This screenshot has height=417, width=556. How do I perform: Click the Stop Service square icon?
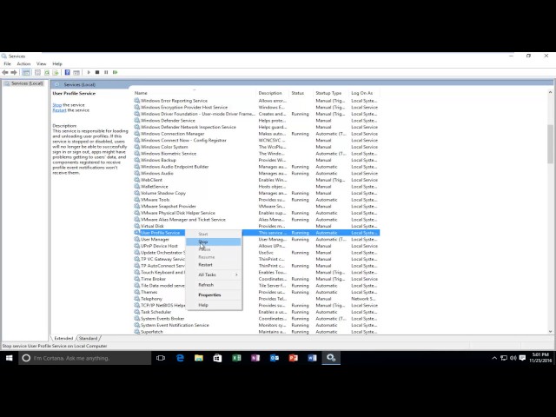pos(97,72)
